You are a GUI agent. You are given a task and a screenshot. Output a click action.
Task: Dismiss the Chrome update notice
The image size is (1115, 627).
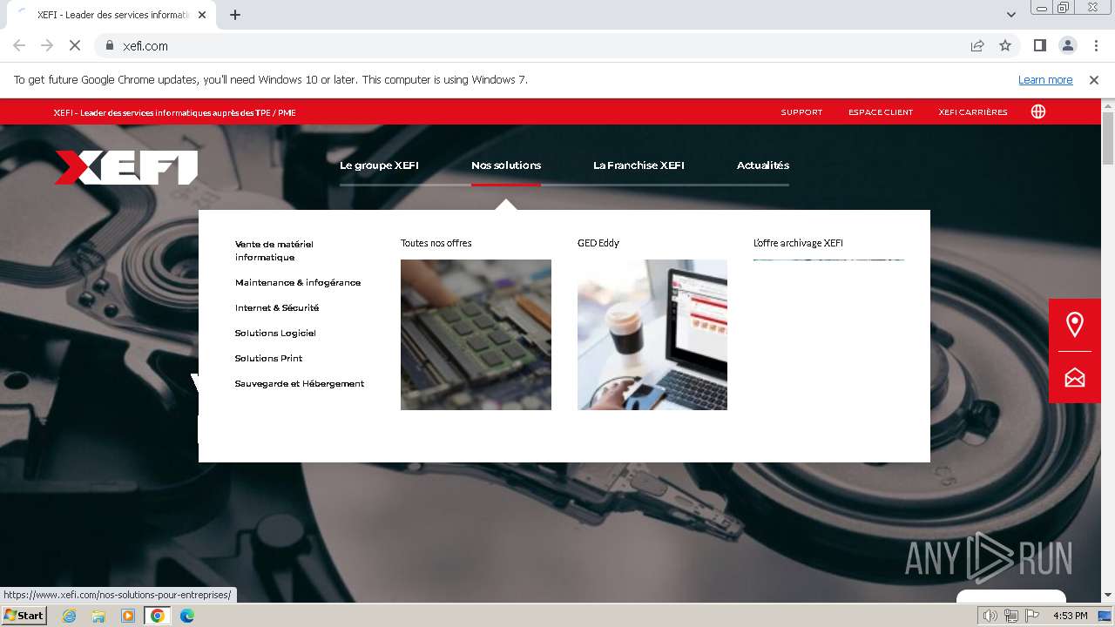pos(1094,79)
